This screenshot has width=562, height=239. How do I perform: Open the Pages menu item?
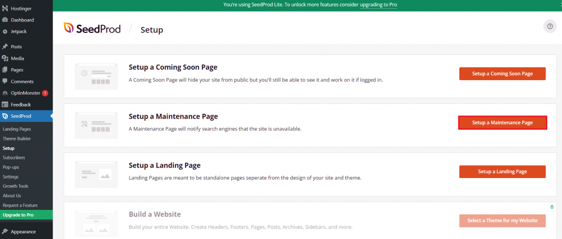[x=16, y=70]
